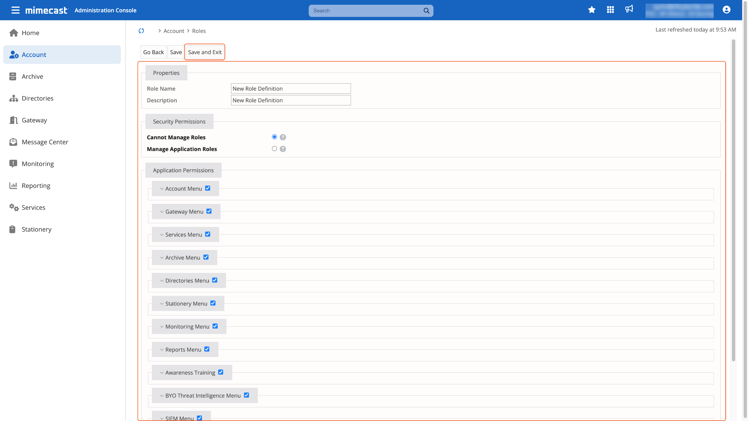Click the hamburger menu icon
The height and width of the screenshot is (421, 748).
tap(15, 10)
